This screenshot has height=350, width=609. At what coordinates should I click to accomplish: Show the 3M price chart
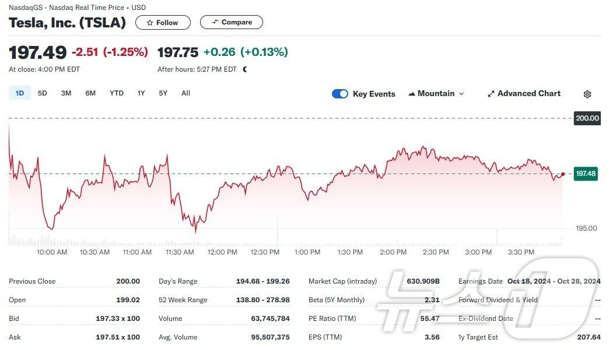66,93
